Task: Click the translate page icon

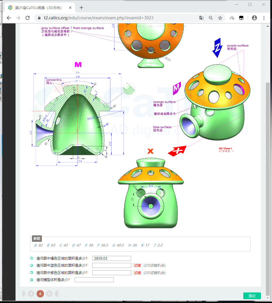Action: 201,18
